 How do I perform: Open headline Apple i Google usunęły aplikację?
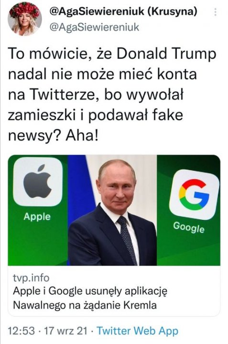click(x=90, y=291)
